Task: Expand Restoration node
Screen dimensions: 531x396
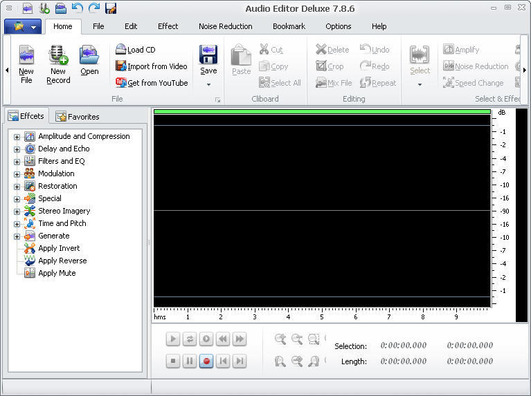Action: (x=17, y=187)
